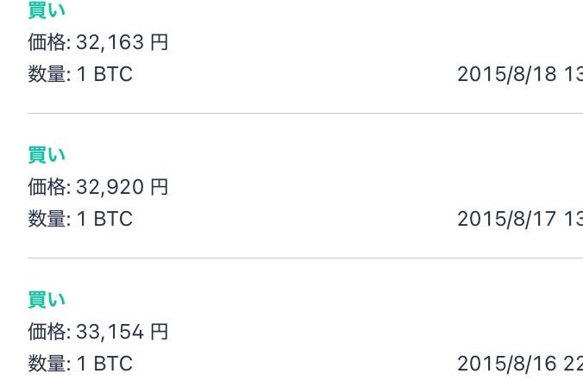Viewport: 583px width, 386px height.
Task: Open the trade dated 2015/8/17
Action: pyautogui.click(x=305, y=186)
